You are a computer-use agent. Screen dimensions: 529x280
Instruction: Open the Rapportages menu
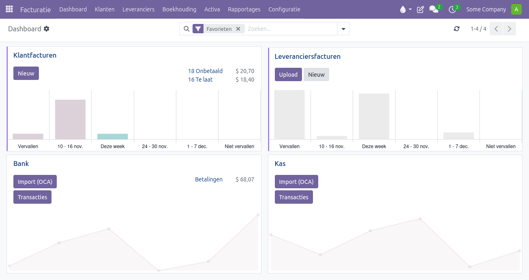244,9
